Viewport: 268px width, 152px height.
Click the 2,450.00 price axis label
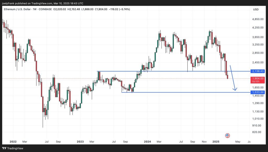click(258, 62)
